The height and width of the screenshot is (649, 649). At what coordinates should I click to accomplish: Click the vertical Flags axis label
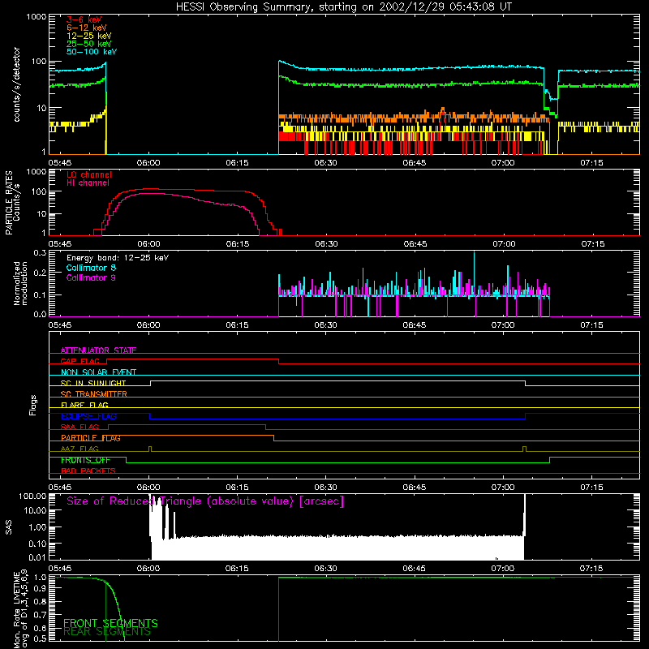click(32, 405)
